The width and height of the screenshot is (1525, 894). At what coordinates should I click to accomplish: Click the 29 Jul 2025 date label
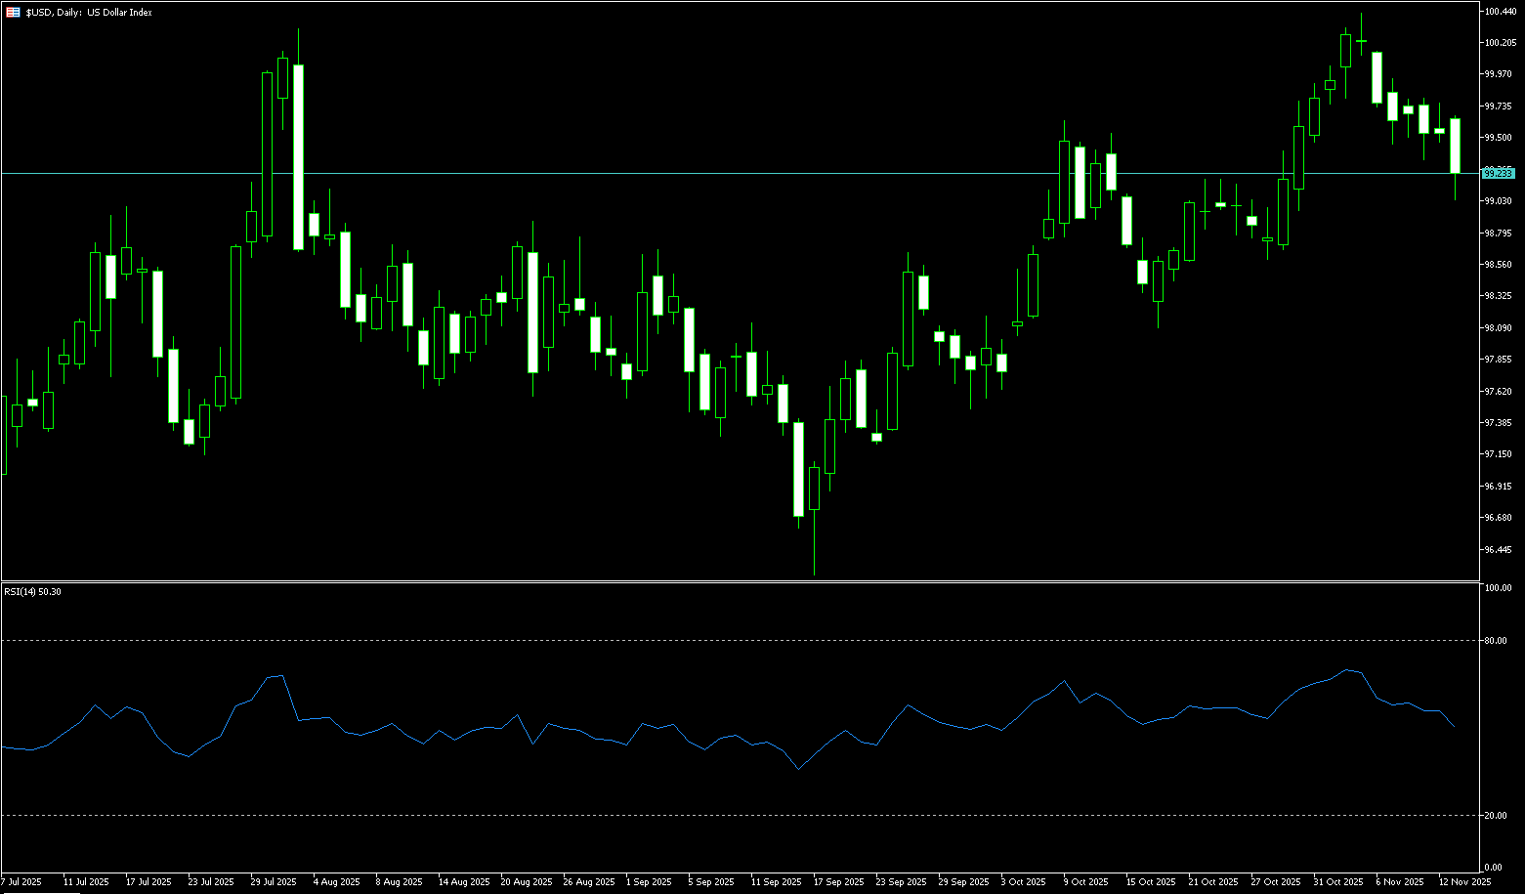pyautogui.click(x=274, y=882)
